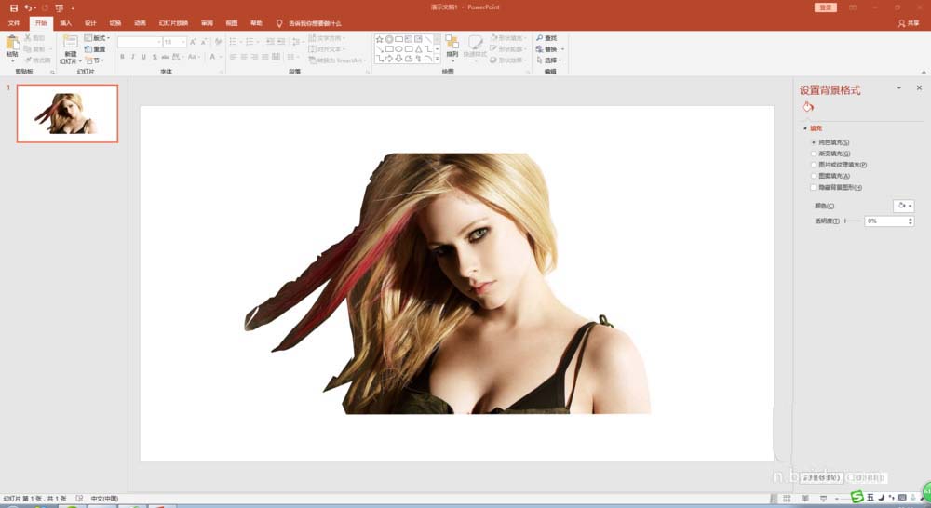Expand the shapes gallery more arrow
This screenshot has height=508, width=931.
coord(437,59)
